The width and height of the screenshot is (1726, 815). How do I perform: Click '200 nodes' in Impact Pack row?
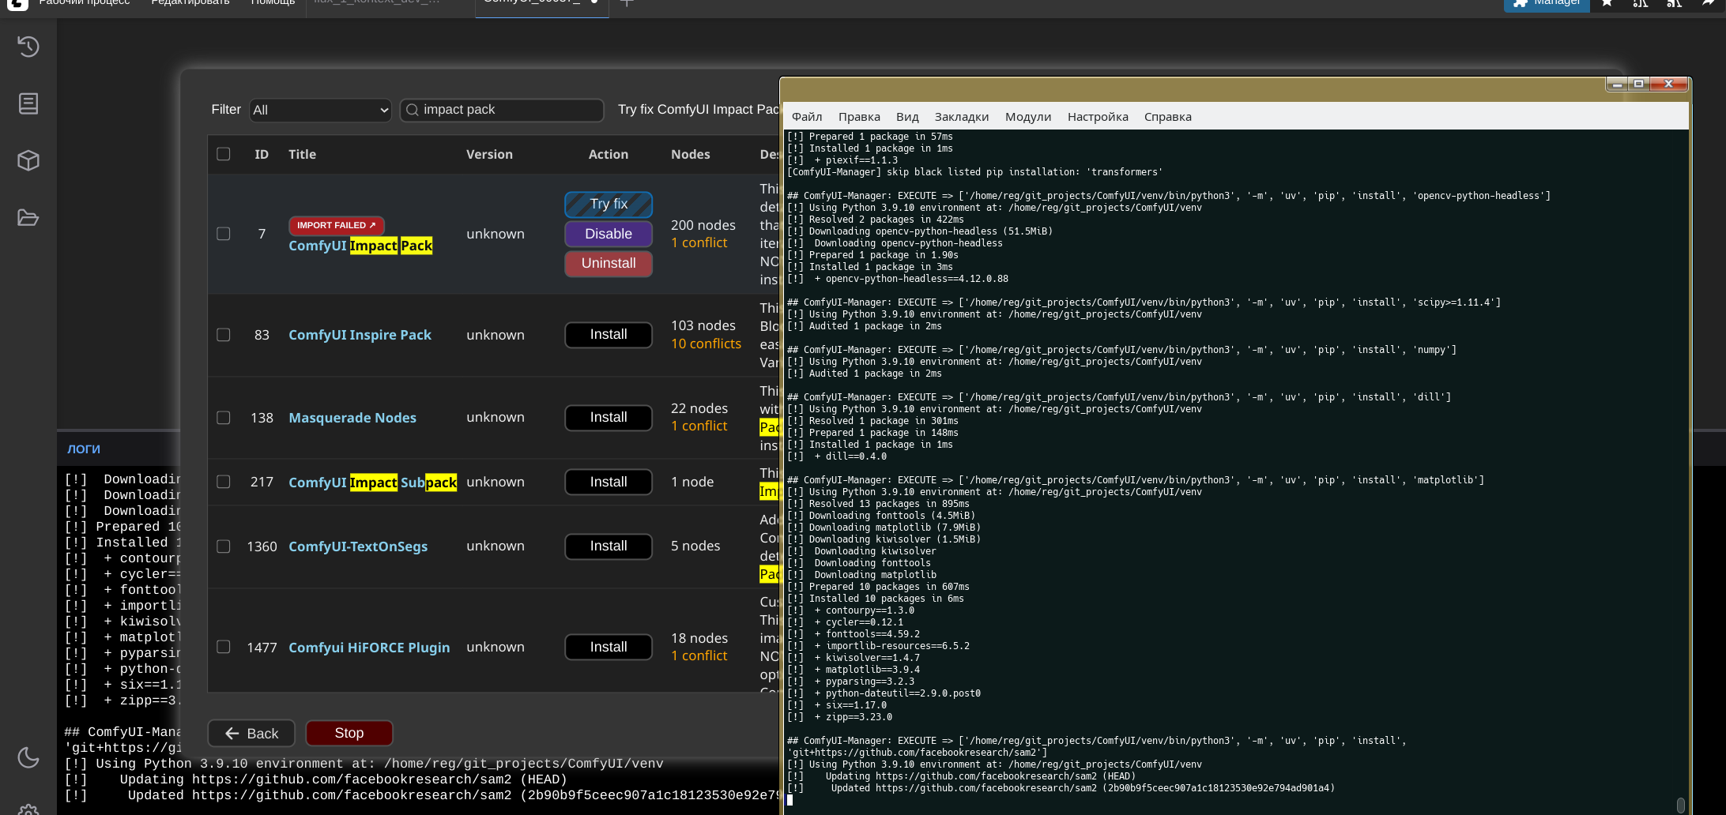pyautogui.click(x=703, y=225)
